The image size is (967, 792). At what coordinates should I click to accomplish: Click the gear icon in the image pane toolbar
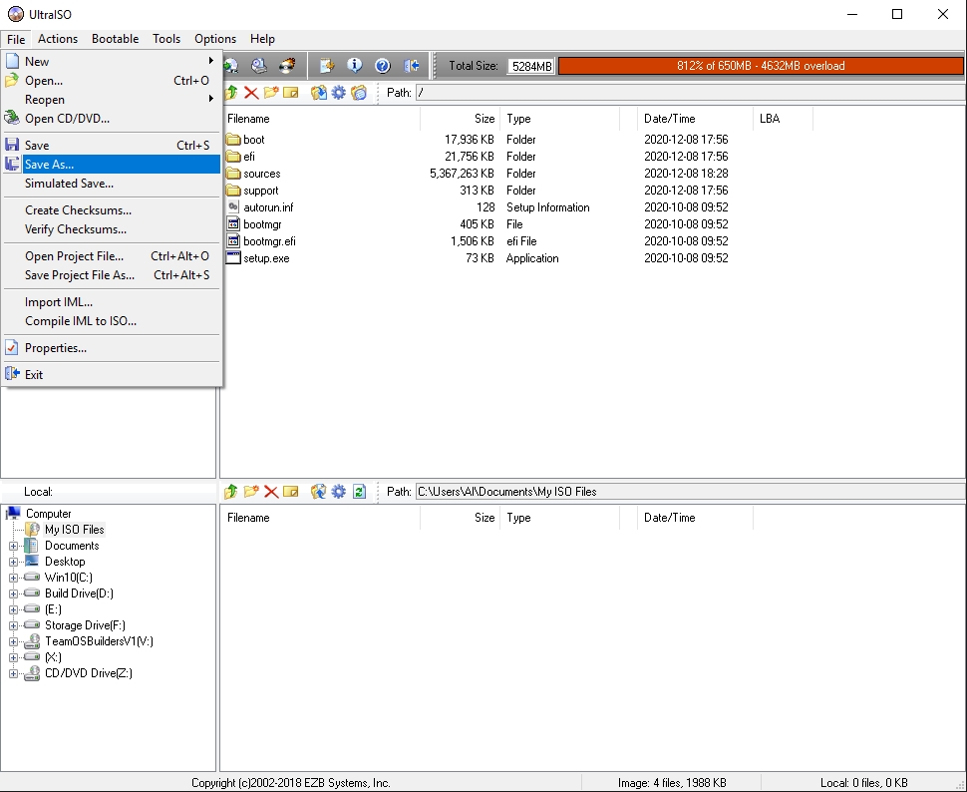point(339,93)
